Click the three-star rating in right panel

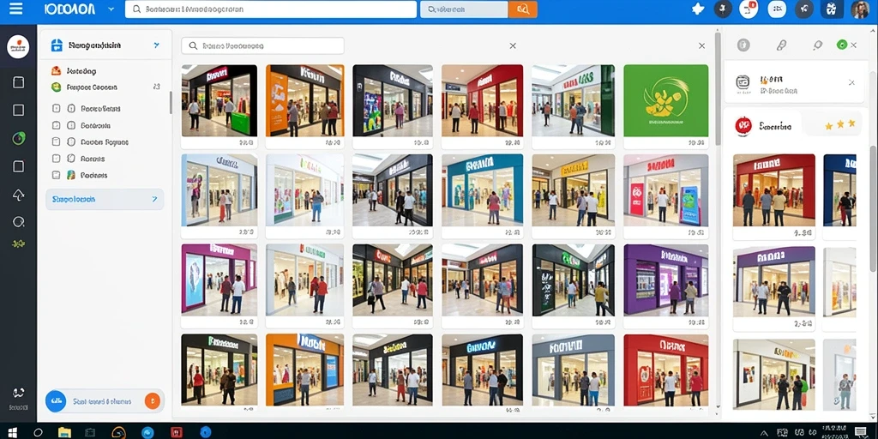(840, 124)
